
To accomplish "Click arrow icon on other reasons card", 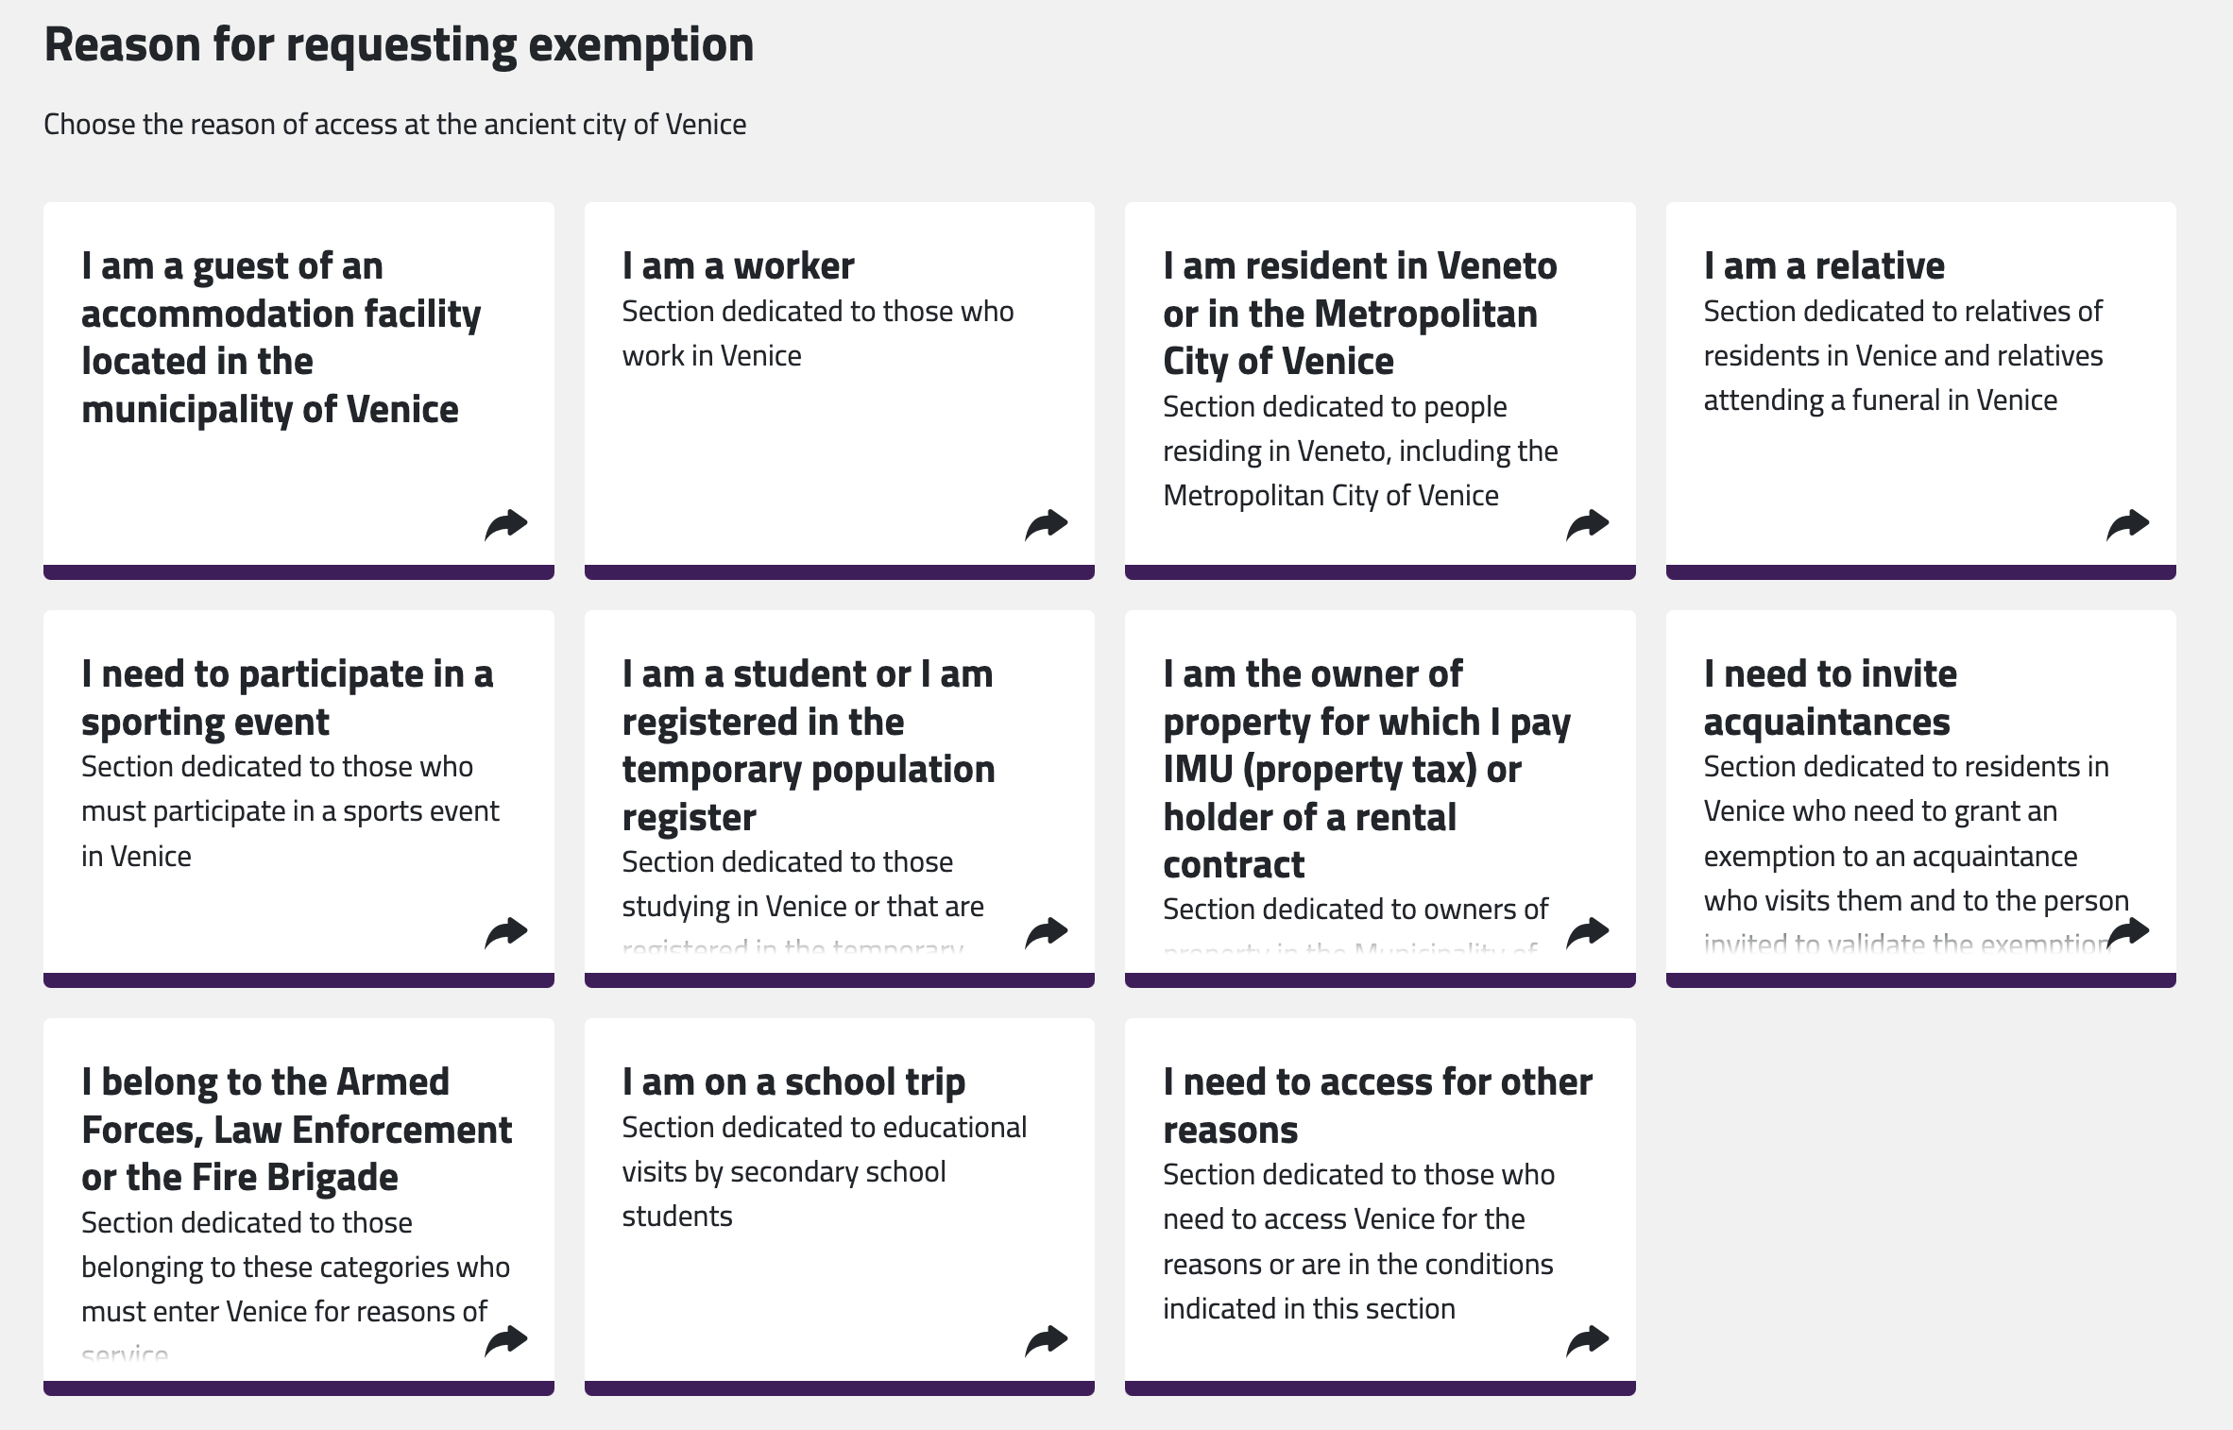I will coord(1587,1341).
